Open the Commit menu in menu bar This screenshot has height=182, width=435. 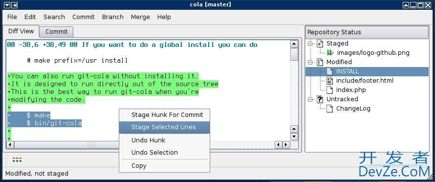tap(84, 17)
